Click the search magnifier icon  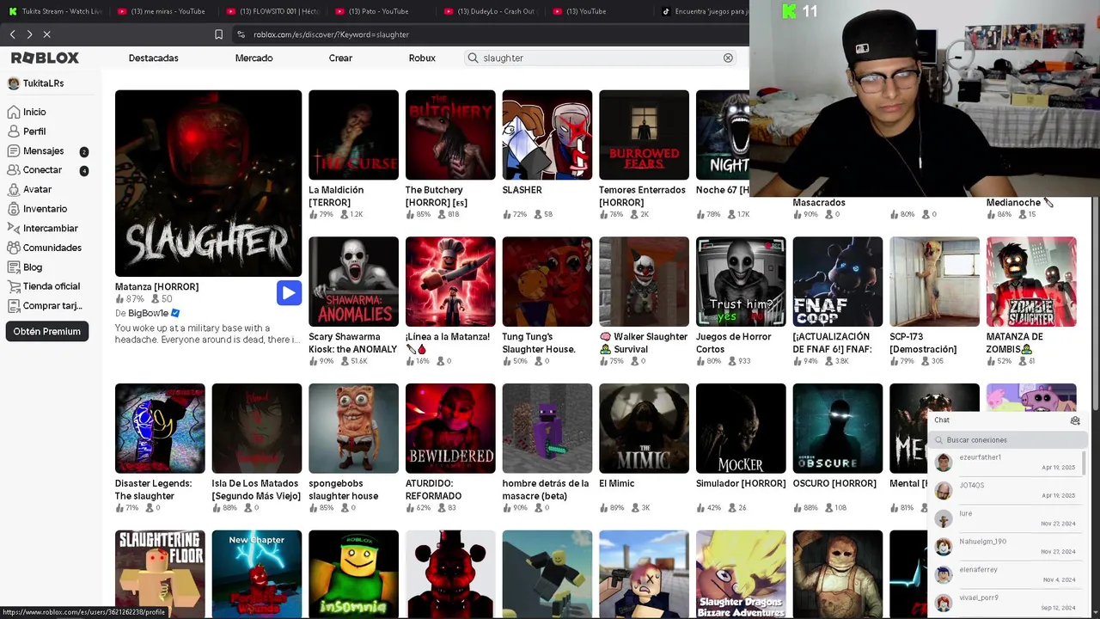pos(473,58)
